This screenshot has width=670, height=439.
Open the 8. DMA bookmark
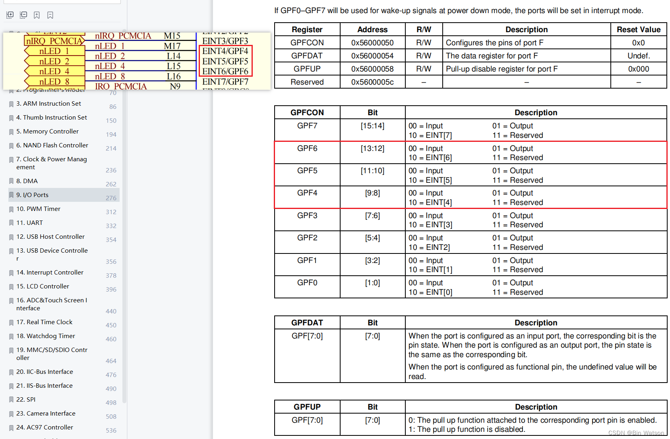click(x=27, y=181)
